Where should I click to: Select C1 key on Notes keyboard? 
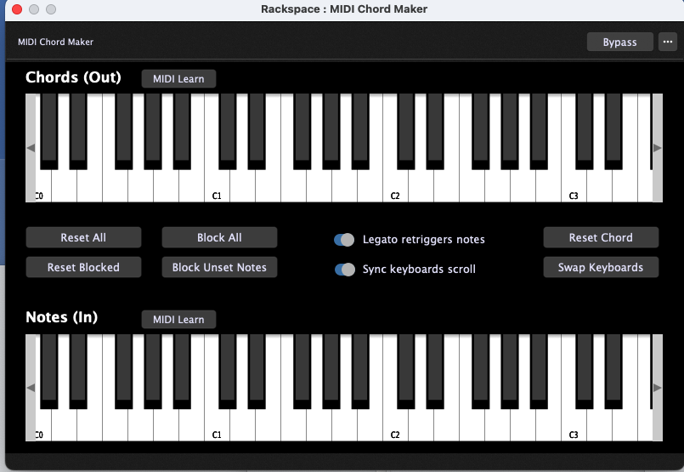point(217,427)
